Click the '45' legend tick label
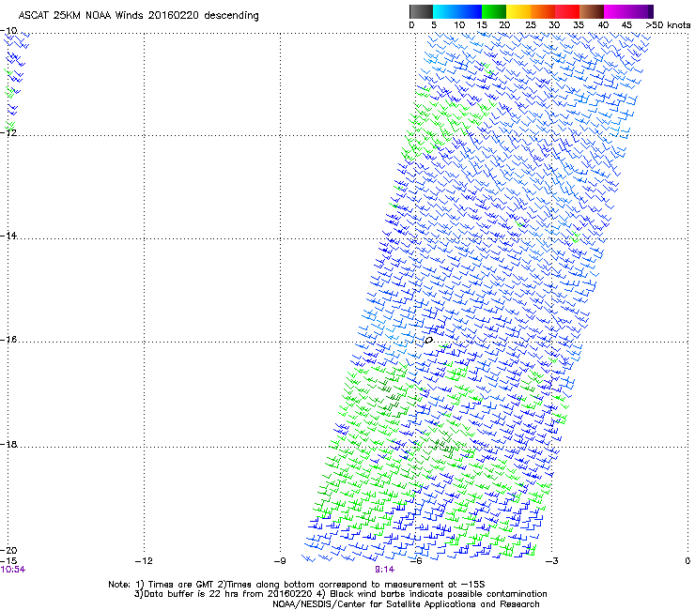 (x=626, y=24)
